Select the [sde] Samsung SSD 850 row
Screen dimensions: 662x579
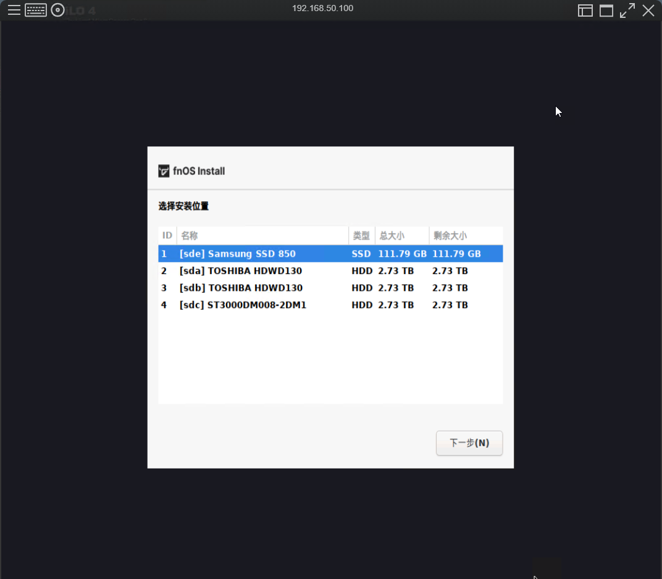pos(330,254)
